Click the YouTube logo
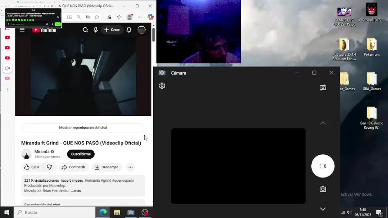Viewport: 388px width, 218px height. (44, 30)
